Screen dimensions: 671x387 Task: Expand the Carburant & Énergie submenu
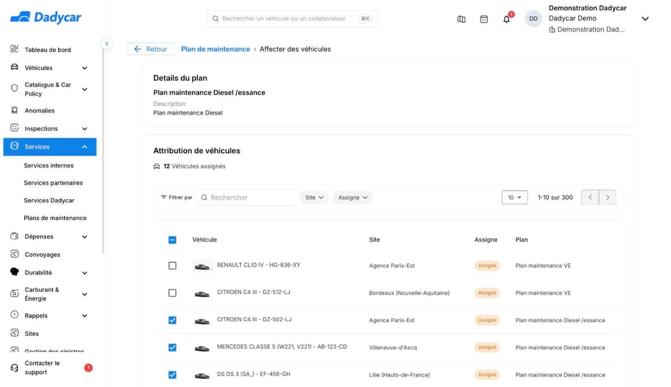point(84,294)
